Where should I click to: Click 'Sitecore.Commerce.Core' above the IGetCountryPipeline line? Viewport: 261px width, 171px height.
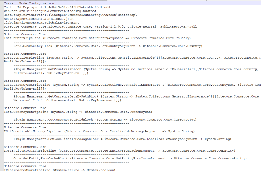pyautogui.click(x=25, y=34)
